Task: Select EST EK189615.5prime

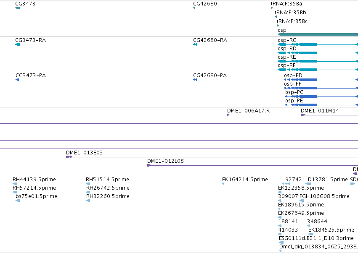Action: click(x=279, y=209)
